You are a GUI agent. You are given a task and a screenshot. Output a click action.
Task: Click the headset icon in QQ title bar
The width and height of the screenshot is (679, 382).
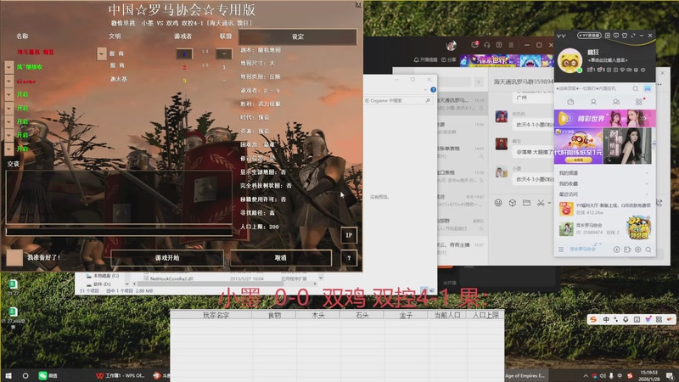pos(486,45)
